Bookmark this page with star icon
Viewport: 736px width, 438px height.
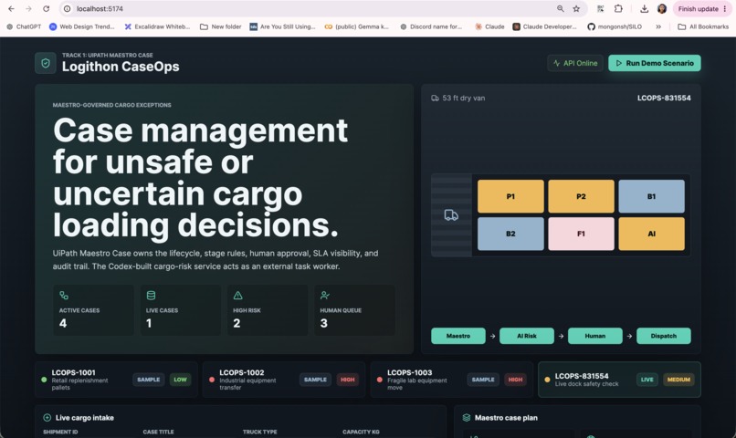point(576,9)
